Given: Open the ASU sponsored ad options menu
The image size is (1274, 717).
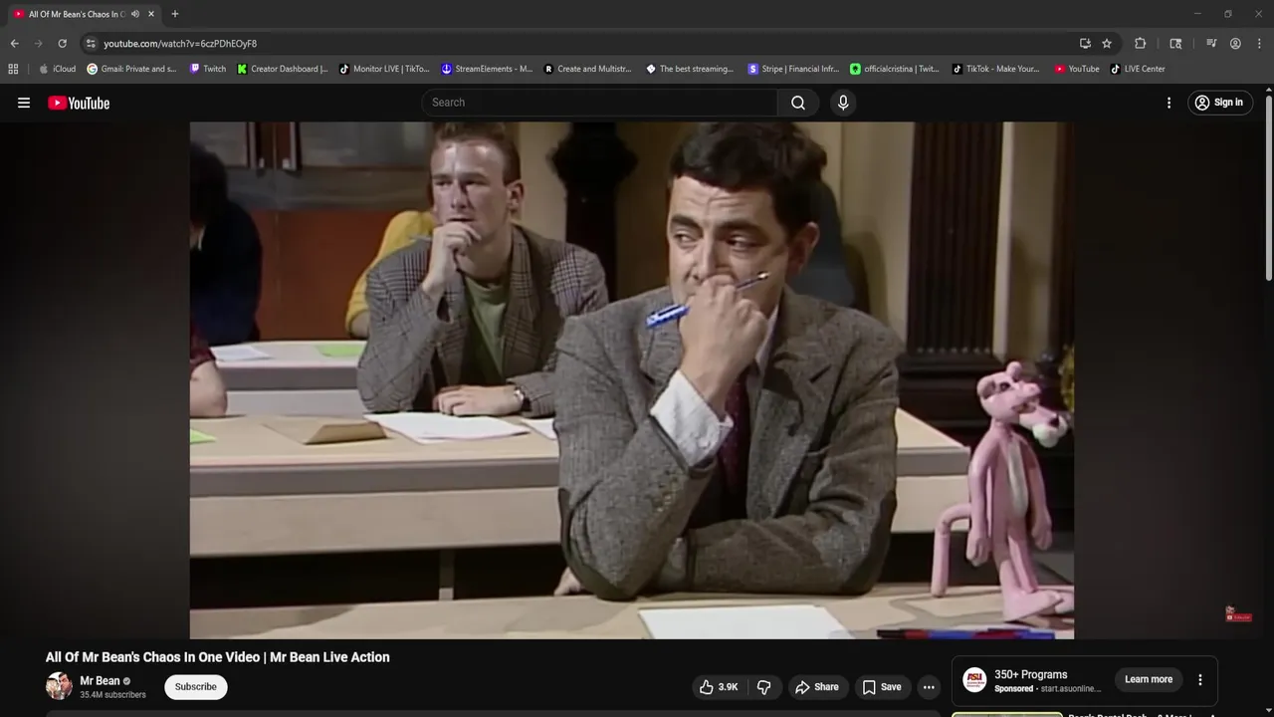Looking at the screenshot, I should 1200,680.
